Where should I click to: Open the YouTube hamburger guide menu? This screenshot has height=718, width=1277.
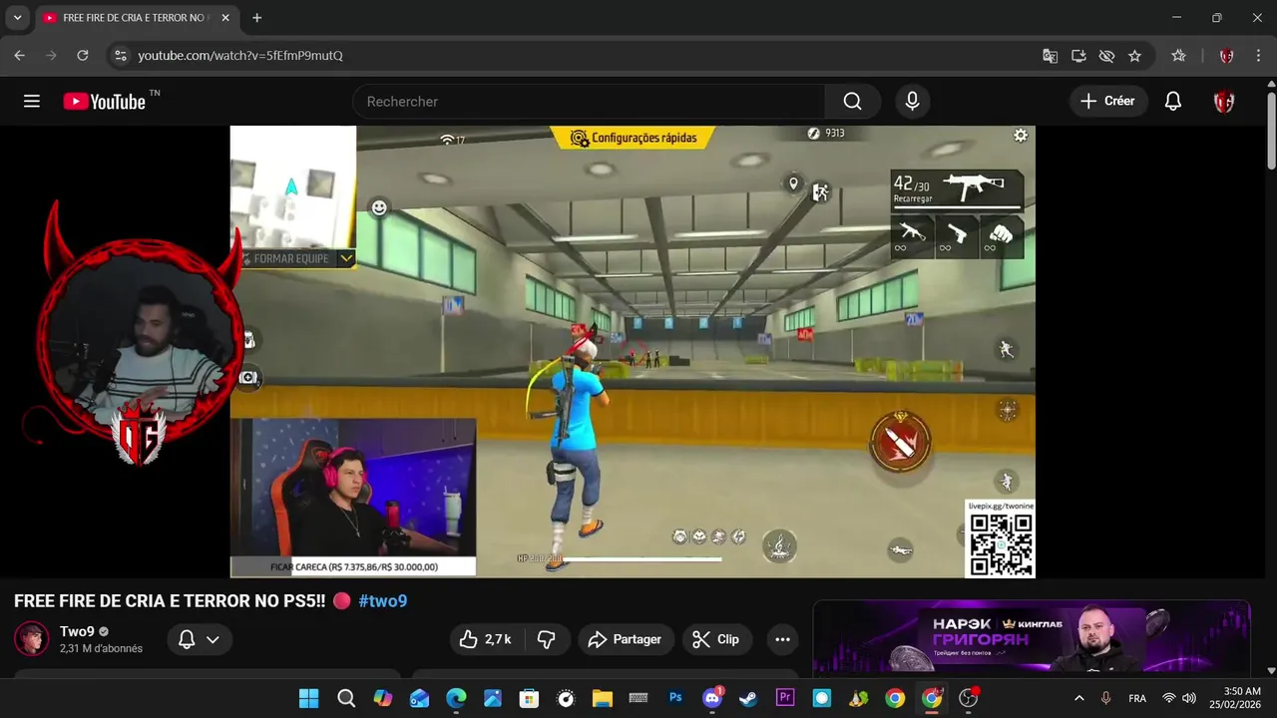tap(32, 101)
